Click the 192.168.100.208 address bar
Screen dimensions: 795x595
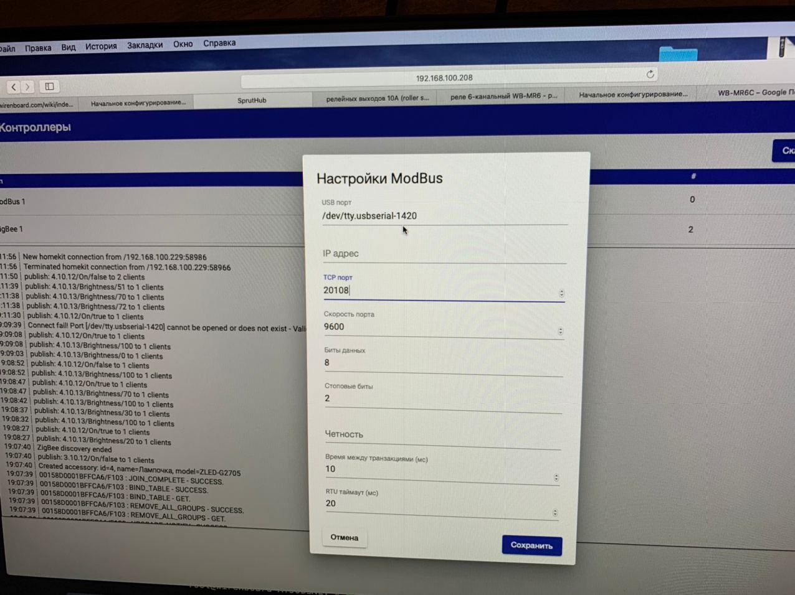point(444,78)
